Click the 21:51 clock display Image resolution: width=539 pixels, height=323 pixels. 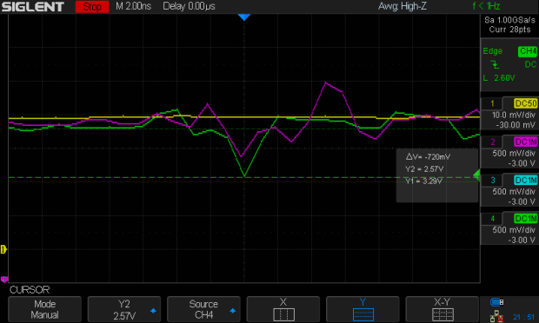tap(524, 317)
